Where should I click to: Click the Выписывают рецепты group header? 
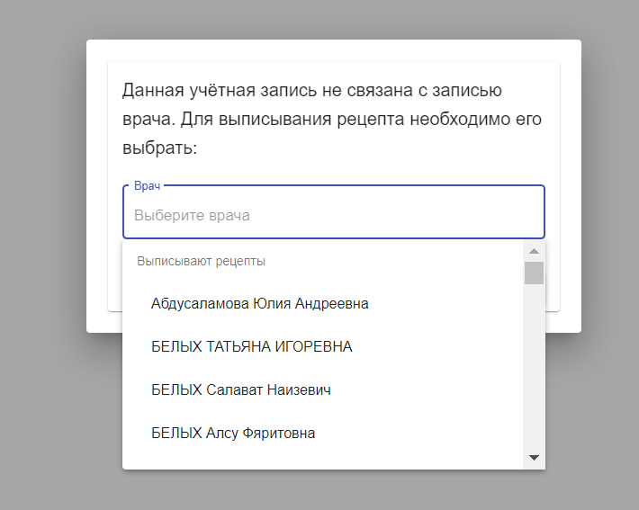pyautogui.click(x=201, y=261)
